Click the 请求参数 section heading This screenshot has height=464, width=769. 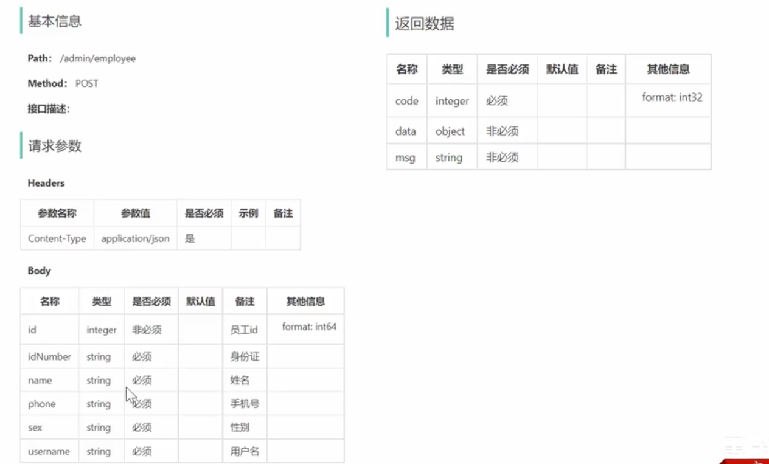click(x=55, y=146)
